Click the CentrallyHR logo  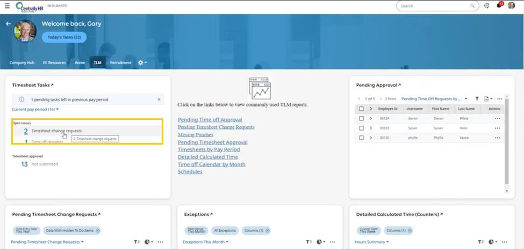point(30,6)
